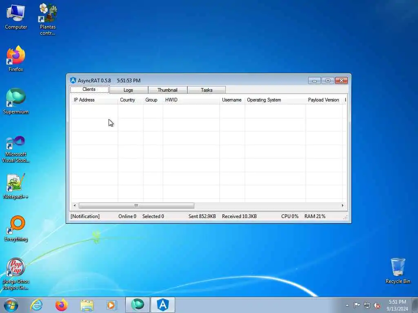Click the window resize grip corner
This screenshot has height=313, width=418.
345,218
